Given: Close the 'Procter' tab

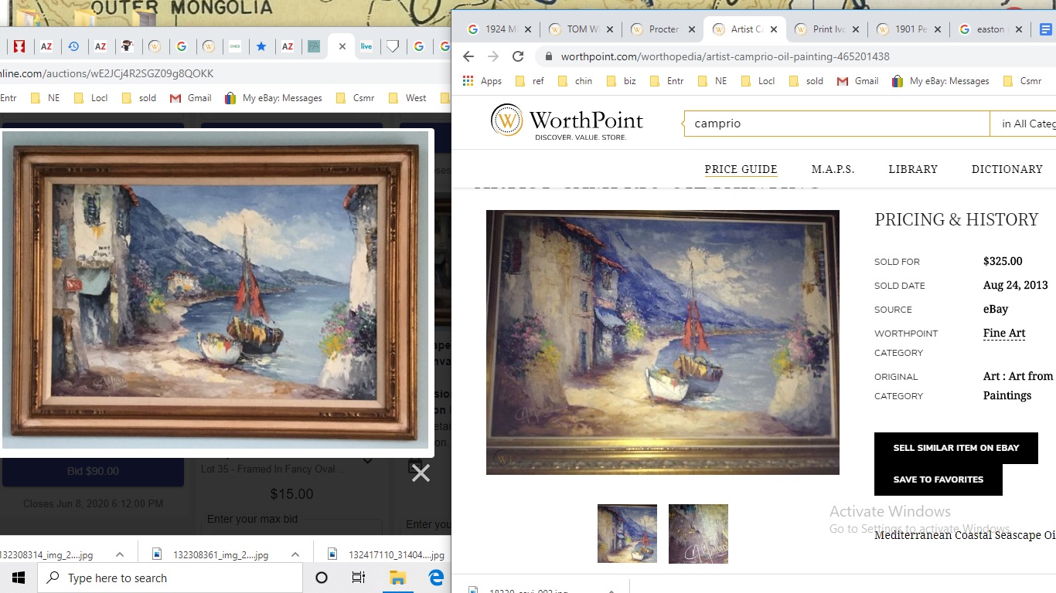Looking at the screenshot, I should tap(691, 29).
